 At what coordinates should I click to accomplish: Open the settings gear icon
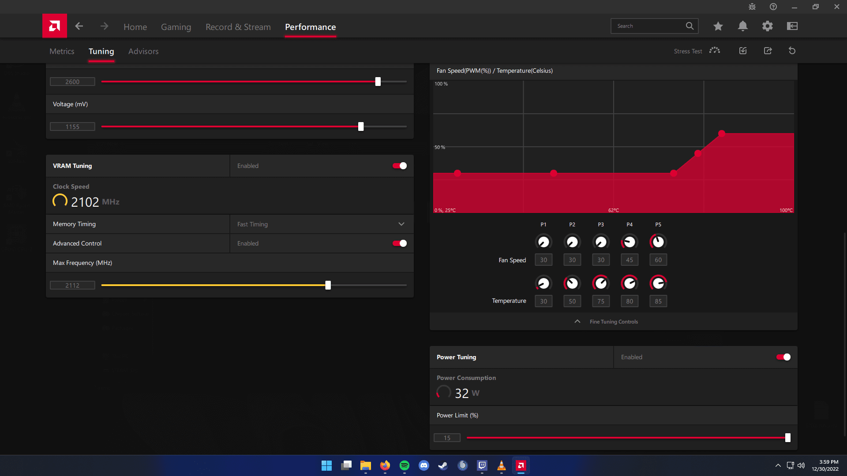[768, 26]
